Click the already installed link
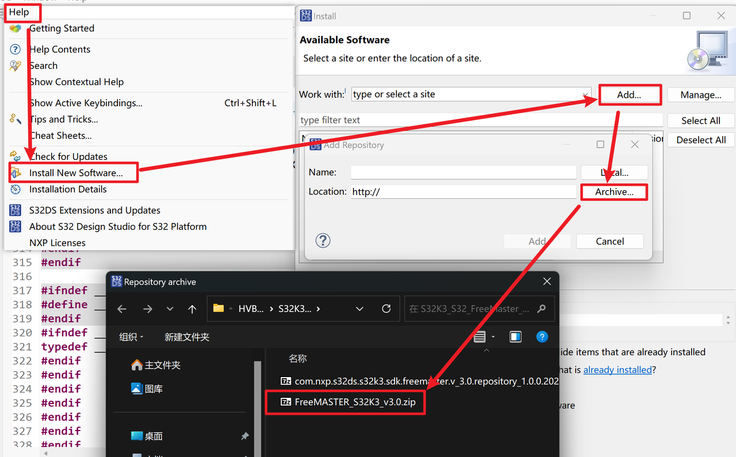 (618, 370)
